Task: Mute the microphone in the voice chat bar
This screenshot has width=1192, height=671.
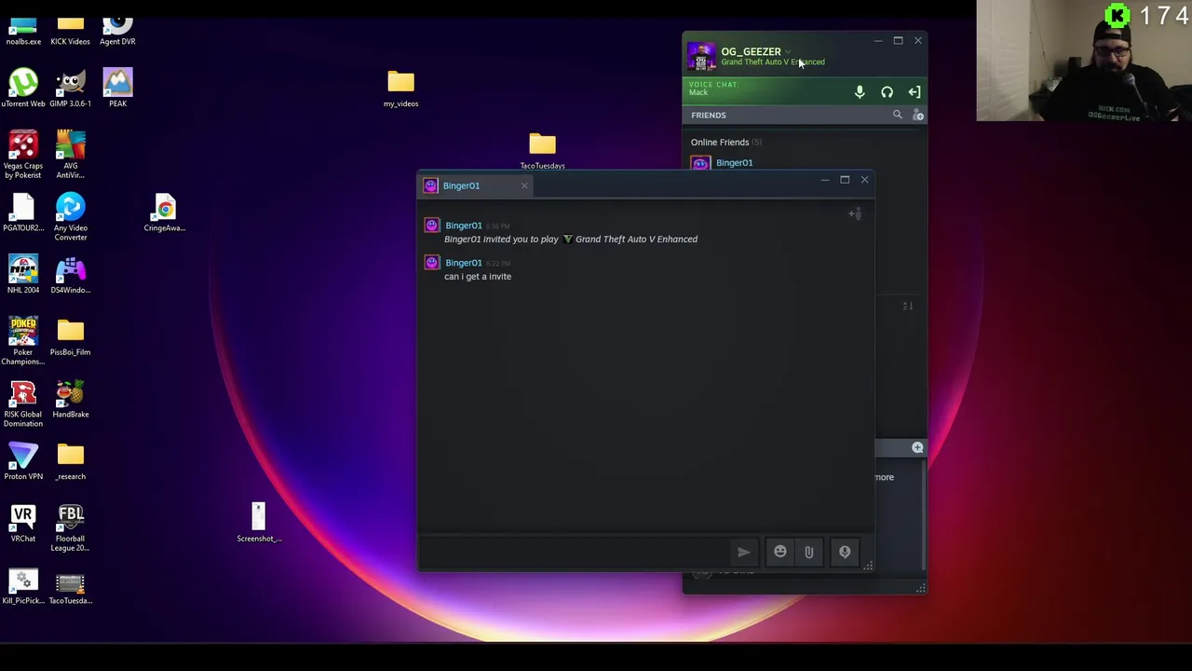Action: pos(860,92)
